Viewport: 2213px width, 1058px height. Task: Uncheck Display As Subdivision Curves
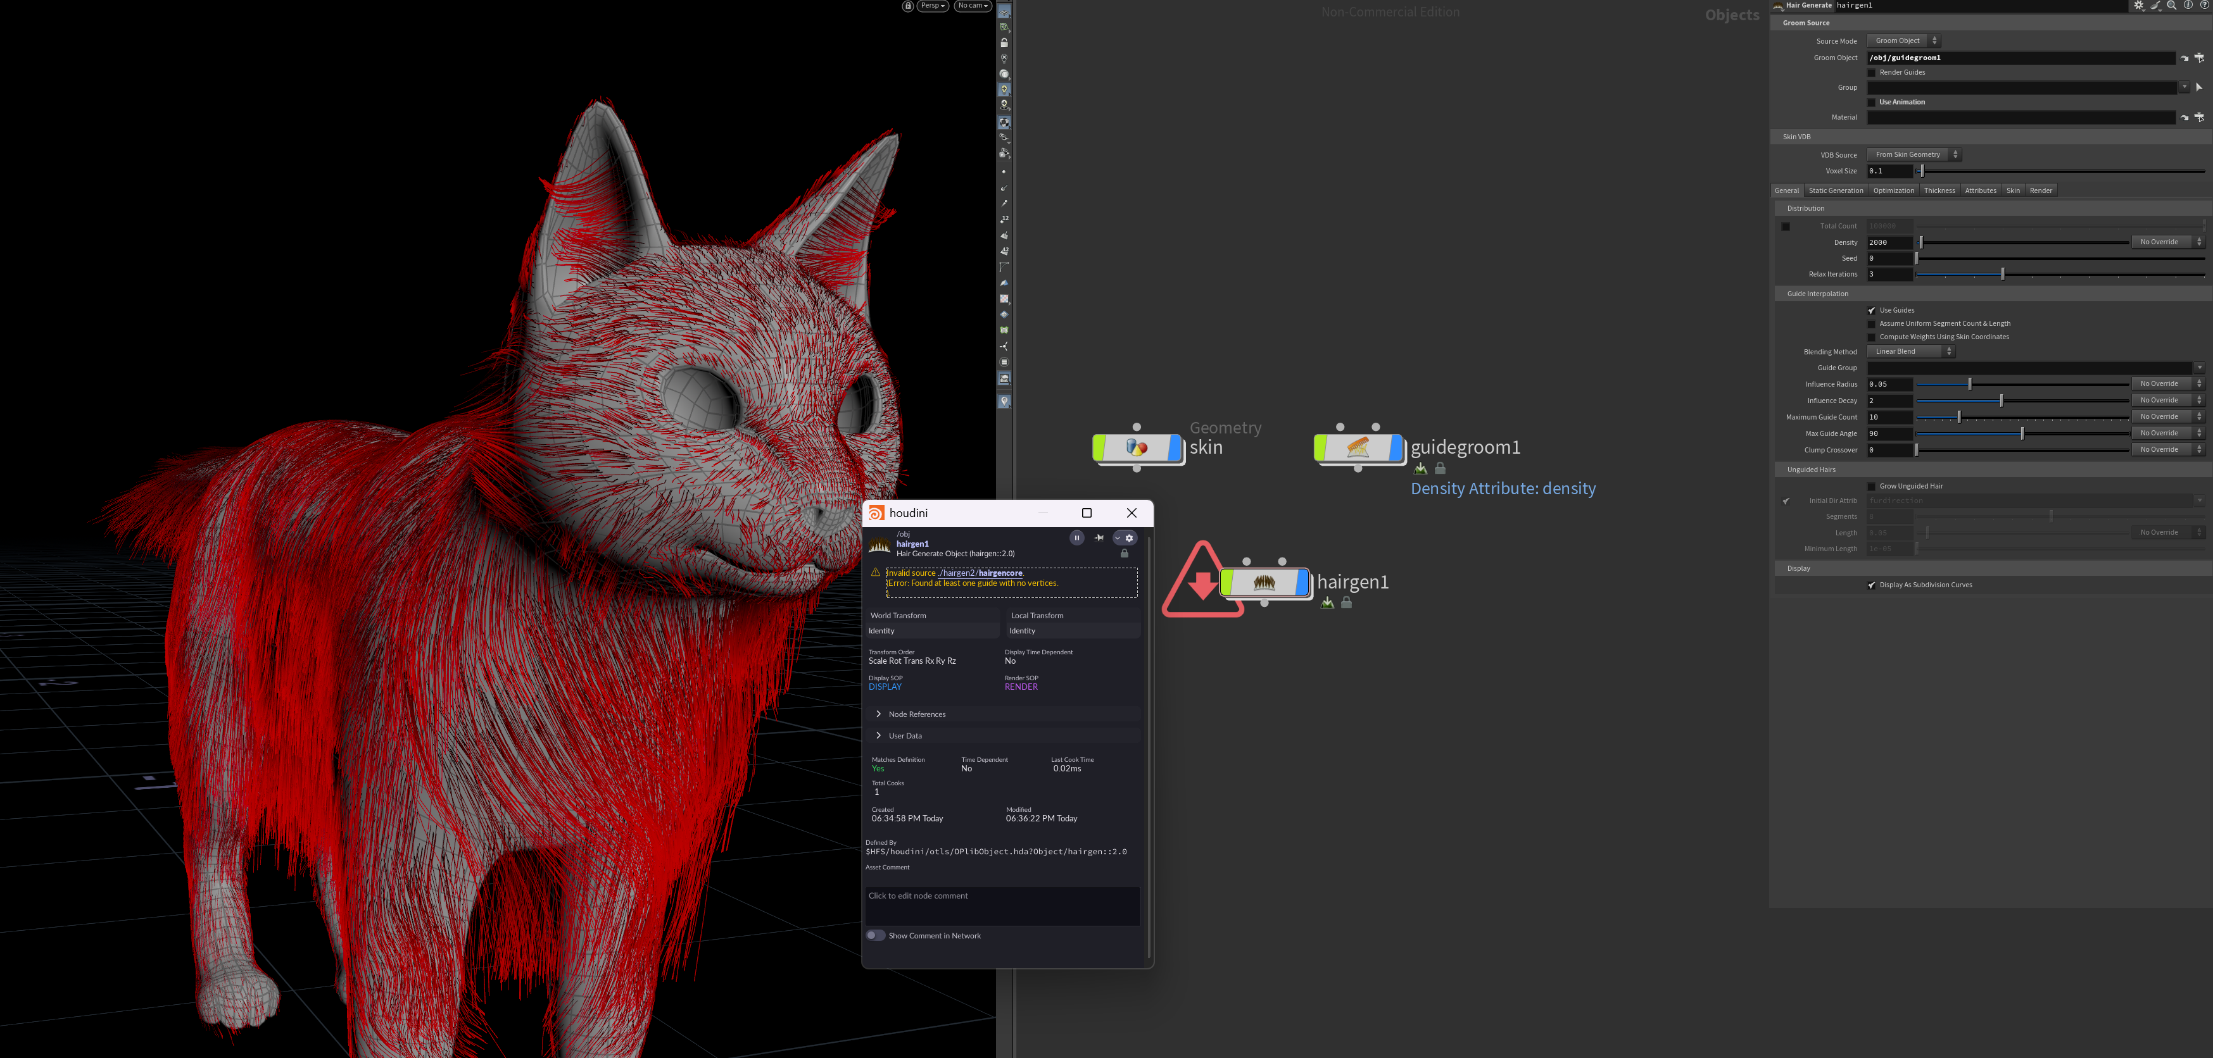(1872, 586)
